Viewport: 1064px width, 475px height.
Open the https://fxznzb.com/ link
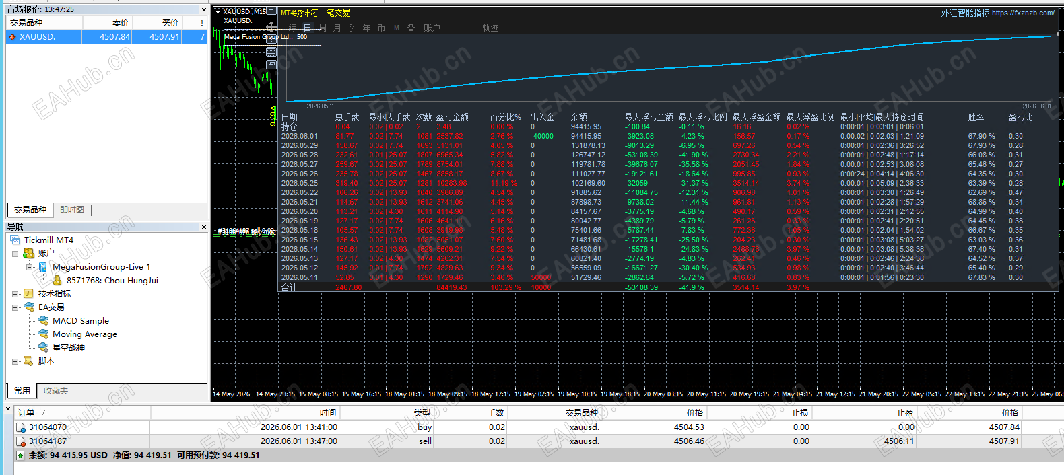pyautogui.click(x=1023, y=13)
